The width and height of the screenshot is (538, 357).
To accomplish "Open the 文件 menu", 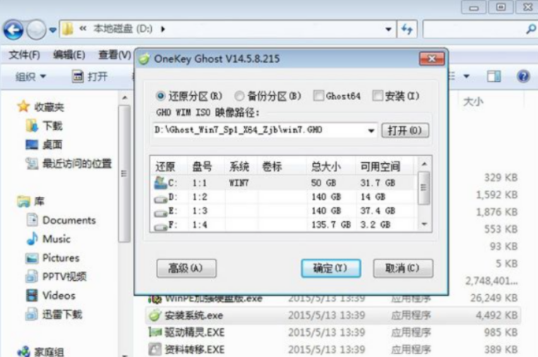I will [x=24, y=54].
